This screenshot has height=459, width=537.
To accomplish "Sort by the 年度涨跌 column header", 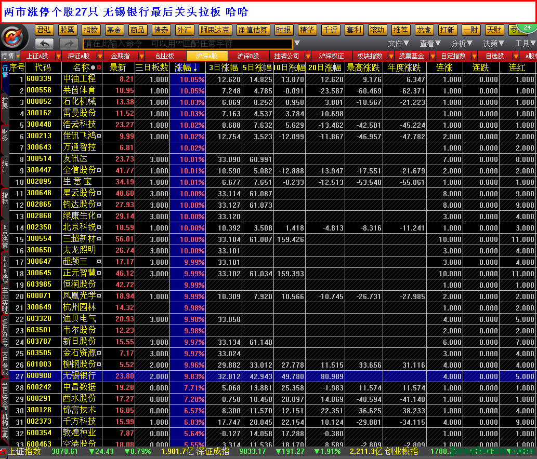I will 404,67.
